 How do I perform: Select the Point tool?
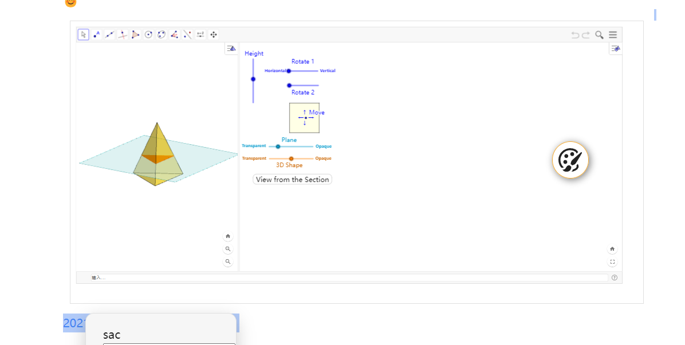pos(97,34)
